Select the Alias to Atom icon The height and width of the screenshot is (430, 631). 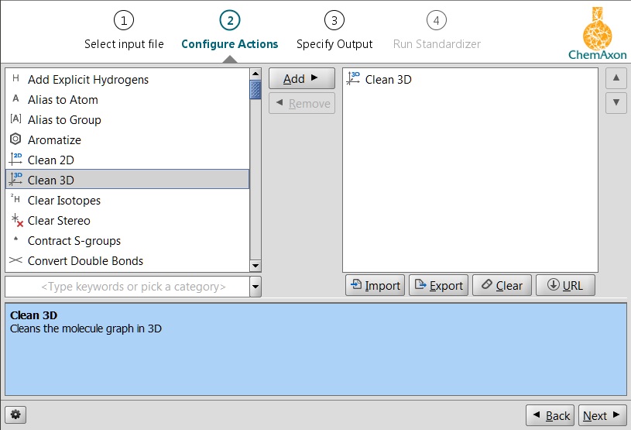(x=15, y=99)
